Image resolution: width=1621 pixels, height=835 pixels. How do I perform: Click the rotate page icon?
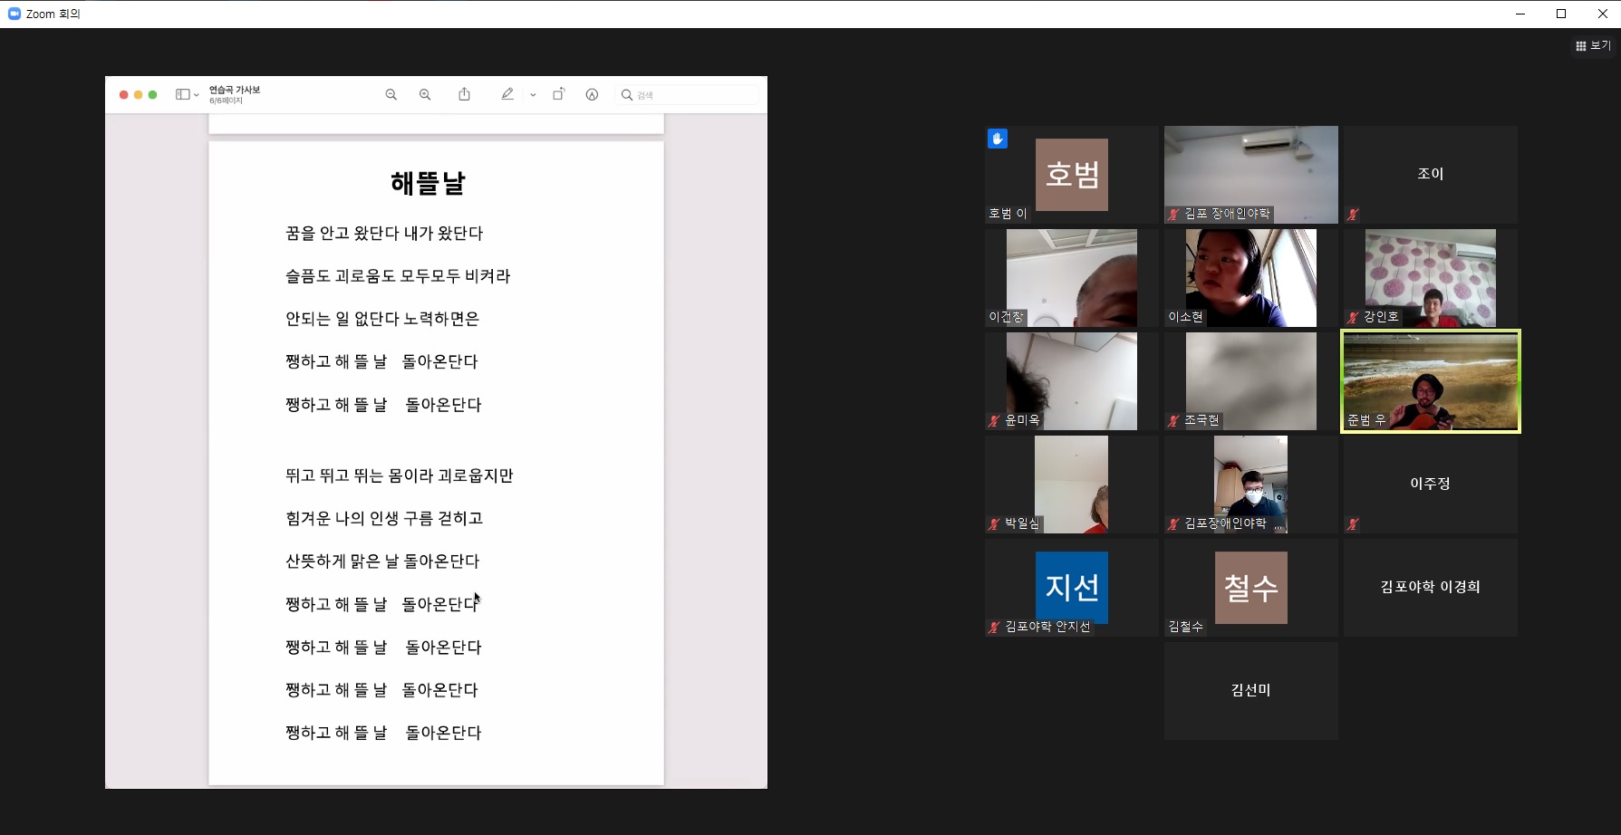click(x=559, y=94)
